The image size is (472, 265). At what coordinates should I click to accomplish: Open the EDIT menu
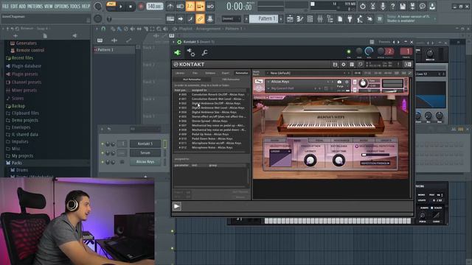14,6
